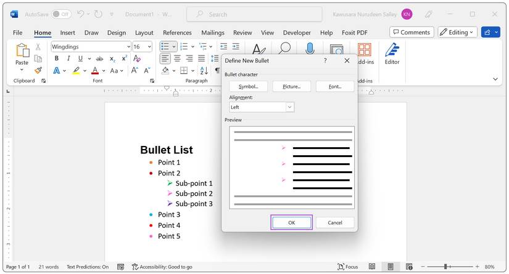Toggle Superscript formatting
Screen dimensions: 509x274
click(125, 58)
